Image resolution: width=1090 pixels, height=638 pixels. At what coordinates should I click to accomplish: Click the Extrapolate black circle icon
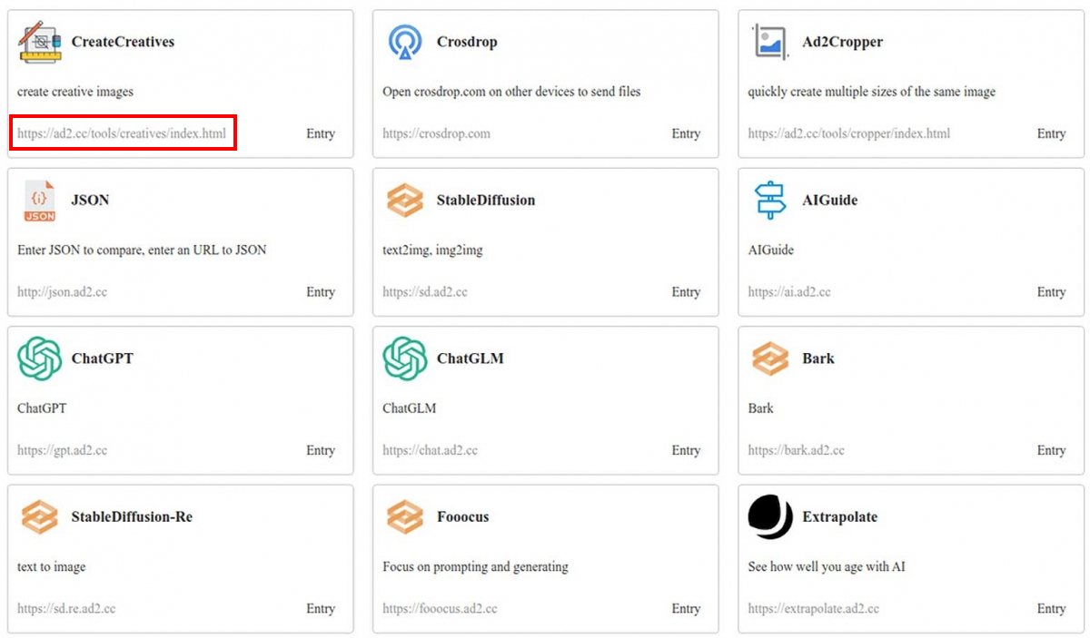click(x=770, y=517)
